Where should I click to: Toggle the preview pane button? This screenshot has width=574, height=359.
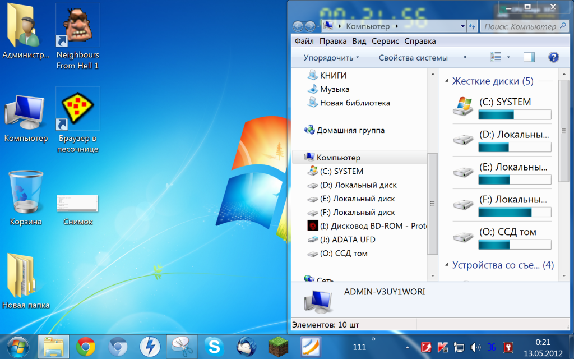[x=529, y=57]
